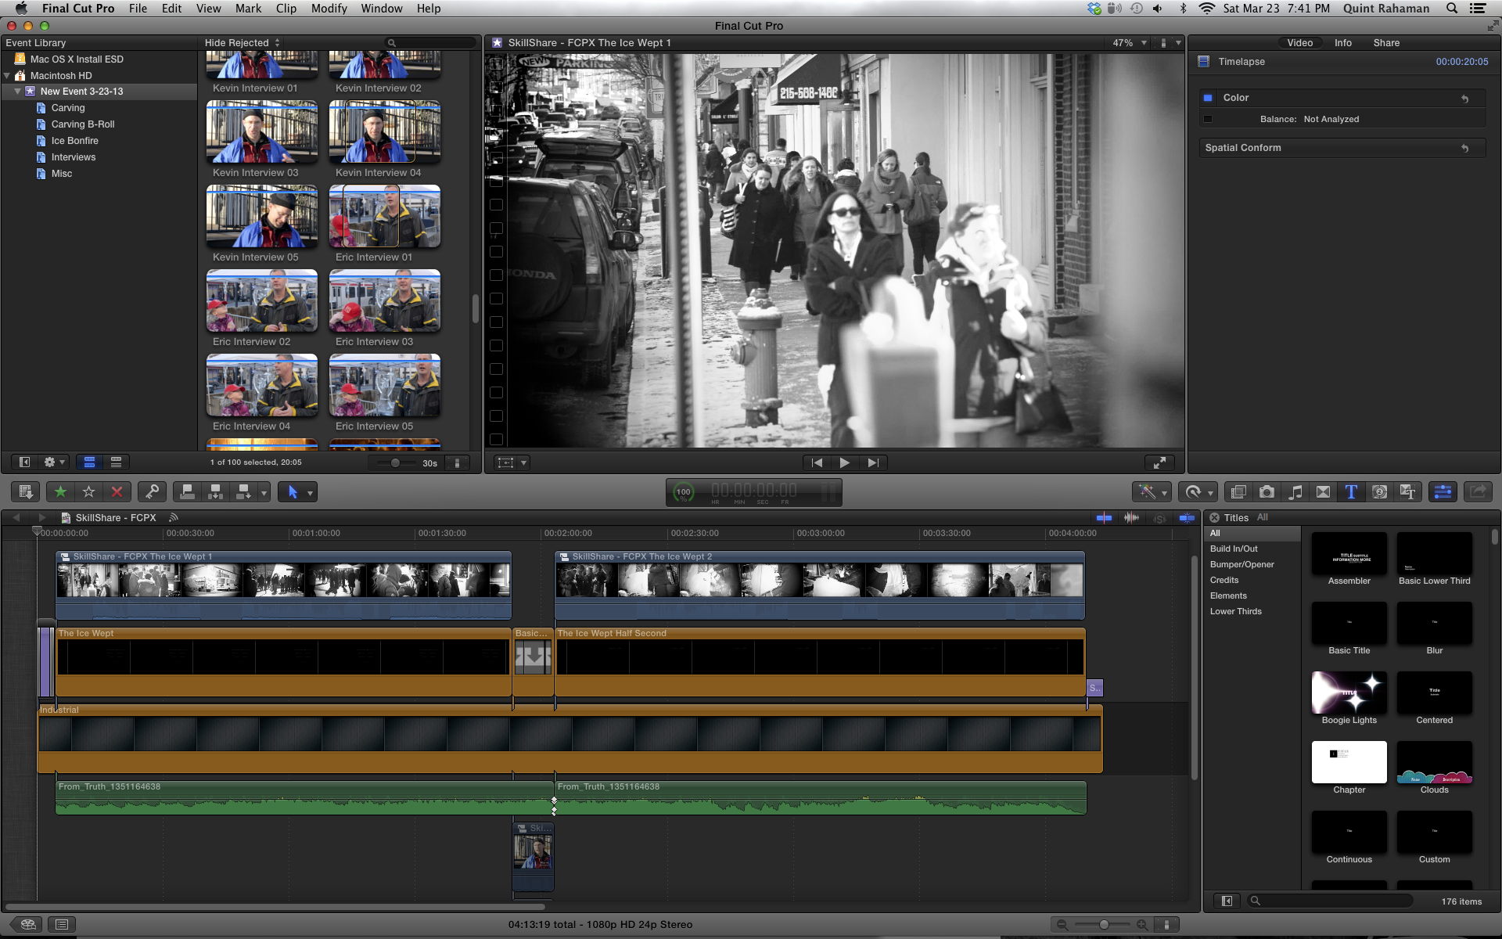1502x939 pixels.
Task: Switch to the Info inspector tab
Action: point(1342,43)
